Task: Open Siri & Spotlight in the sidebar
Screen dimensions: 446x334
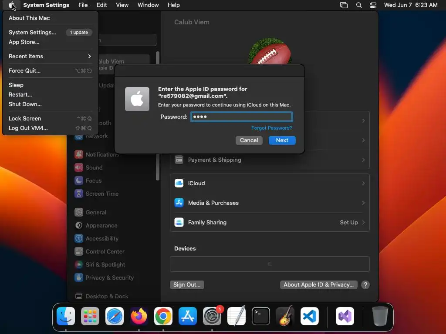Action: 100,265
